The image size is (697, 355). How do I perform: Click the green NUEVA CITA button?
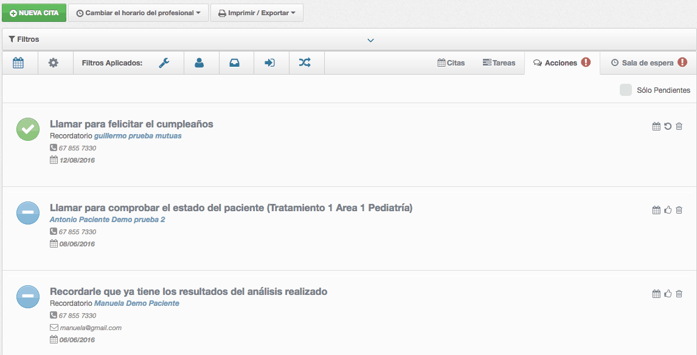click(34, 13)
